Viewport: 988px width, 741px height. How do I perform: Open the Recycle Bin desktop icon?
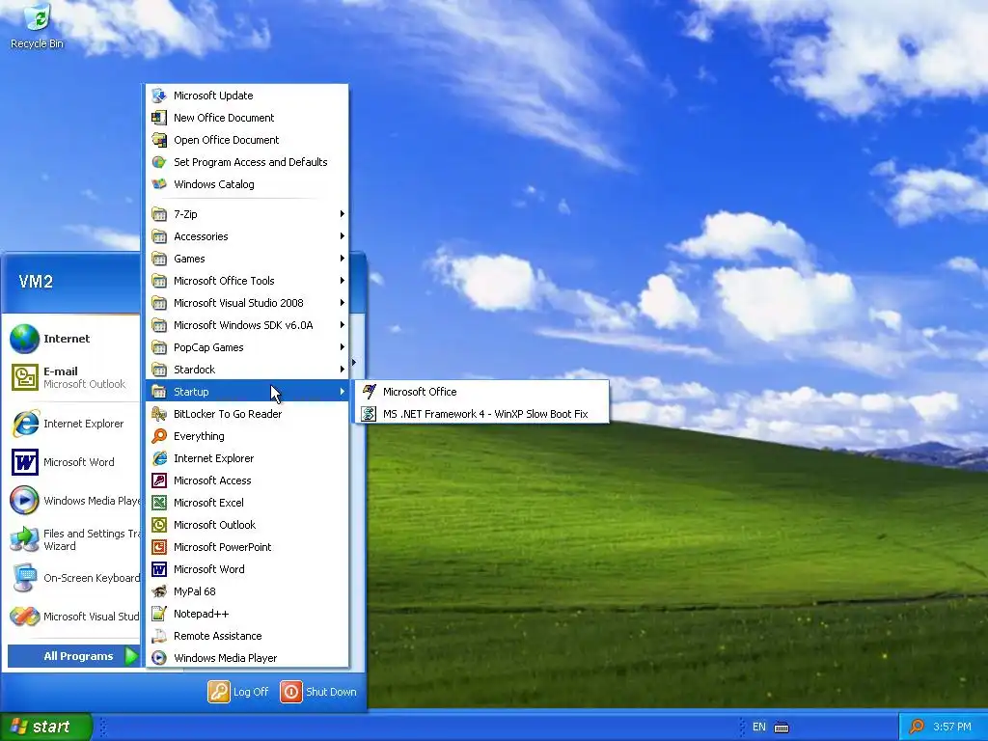point(38,26)
